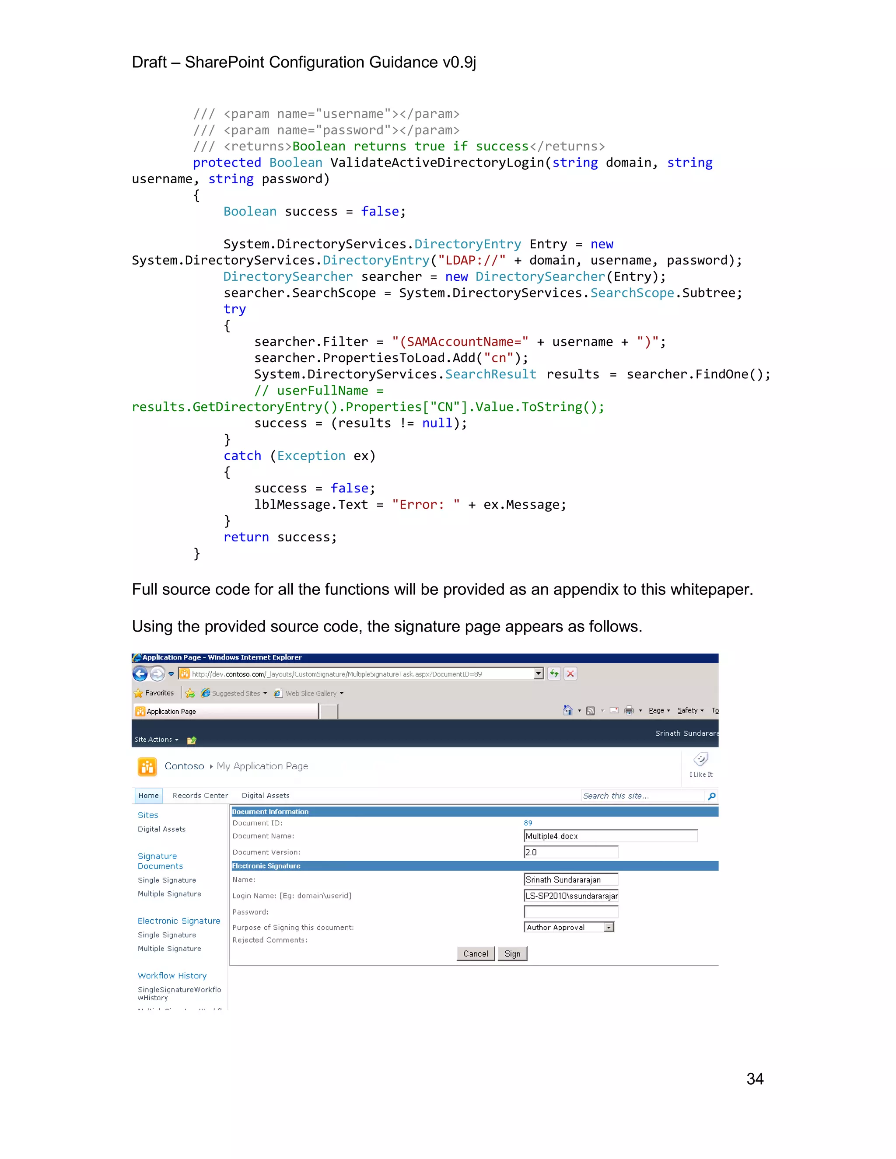Open the Workflow History heading link
Viewport: 896px width, 1159px height.
[x=172, y=975]
